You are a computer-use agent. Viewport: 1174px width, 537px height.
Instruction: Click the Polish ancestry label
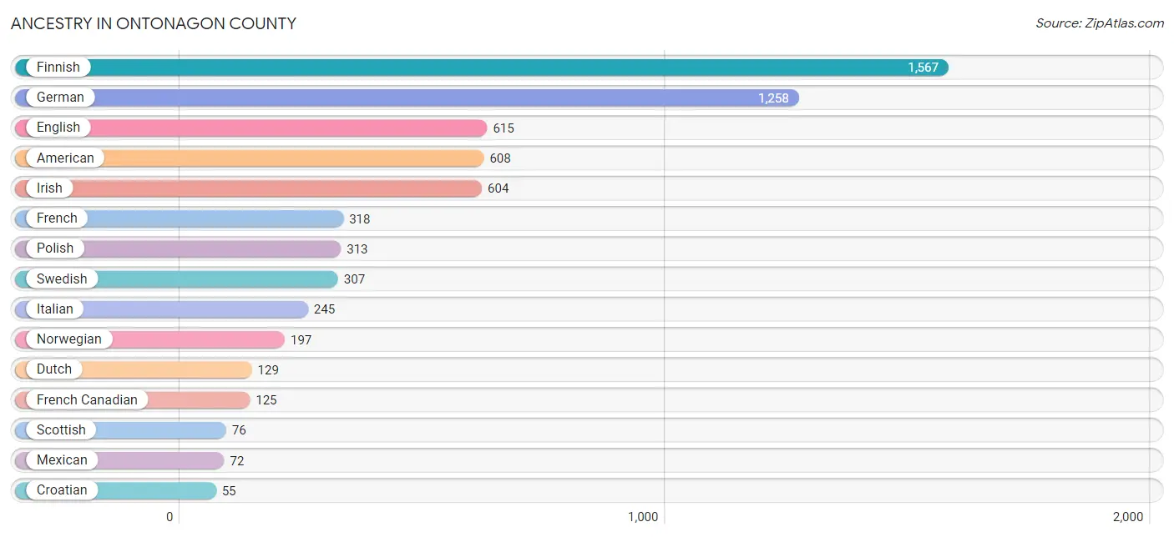[55, 248]
